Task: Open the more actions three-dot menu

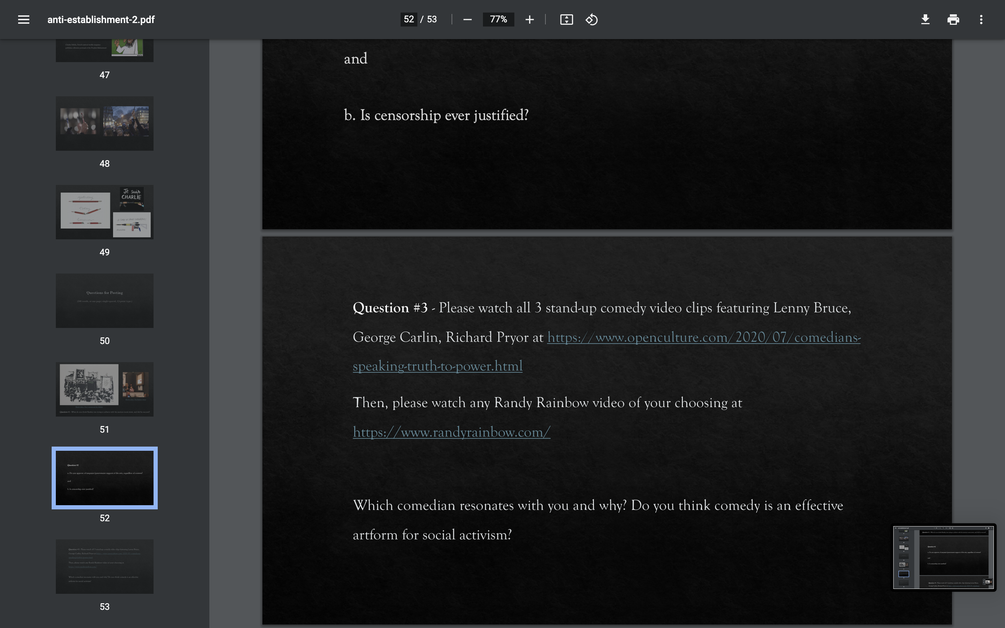Action: (x=981, y=20)
